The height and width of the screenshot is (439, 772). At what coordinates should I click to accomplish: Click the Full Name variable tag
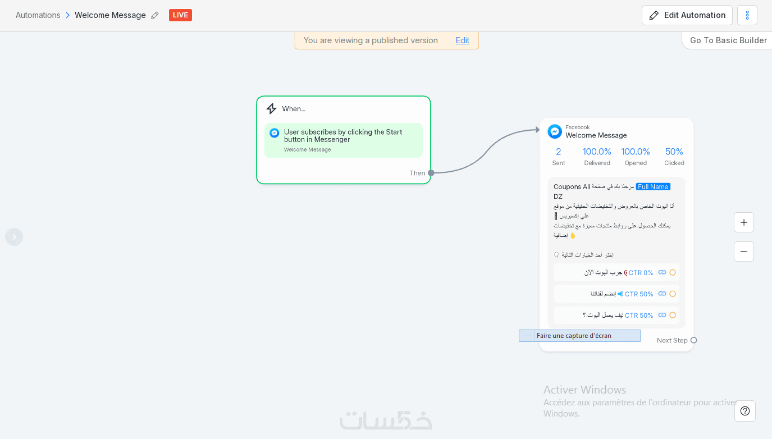[x=653, y=186]
